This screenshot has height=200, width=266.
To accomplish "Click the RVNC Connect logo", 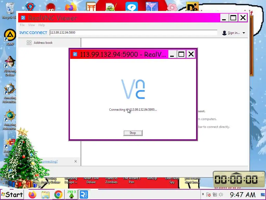I will [33, 33].
